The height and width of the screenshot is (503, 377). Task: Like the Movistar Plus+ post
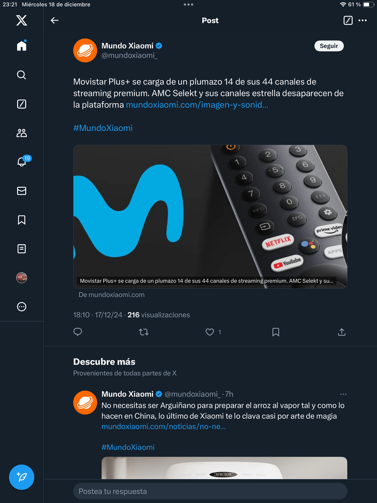[210, 332]
